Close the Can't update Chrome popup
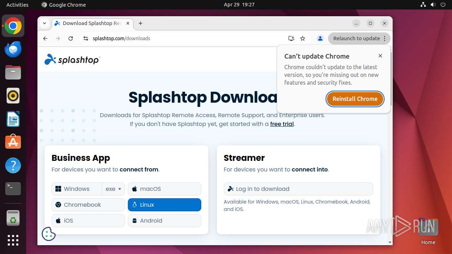Screen dimensions: 452x254 pyautogui.click(x=380, y=56)
